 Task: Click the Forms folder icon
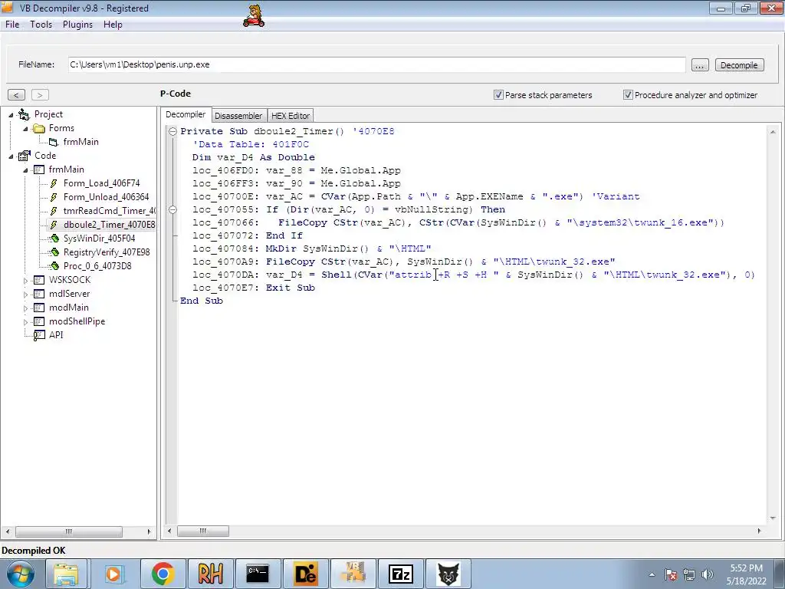38,129
